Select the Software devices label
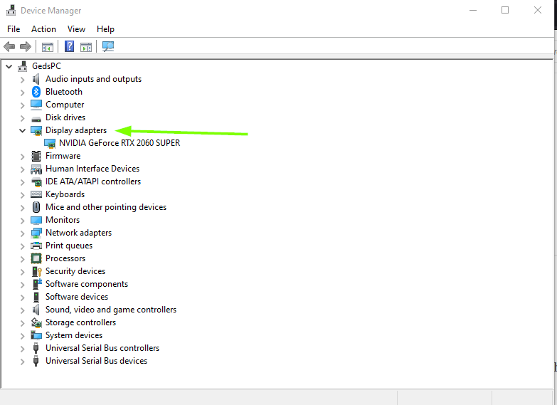This screenshot has height=405, width=557. point(77,297)
